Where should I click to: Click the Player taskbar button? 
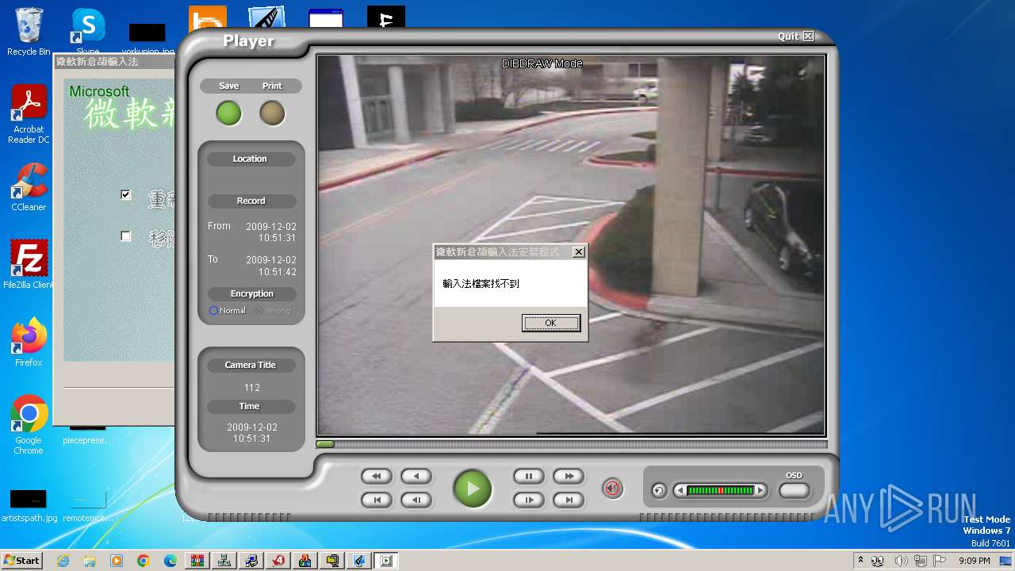386,561
